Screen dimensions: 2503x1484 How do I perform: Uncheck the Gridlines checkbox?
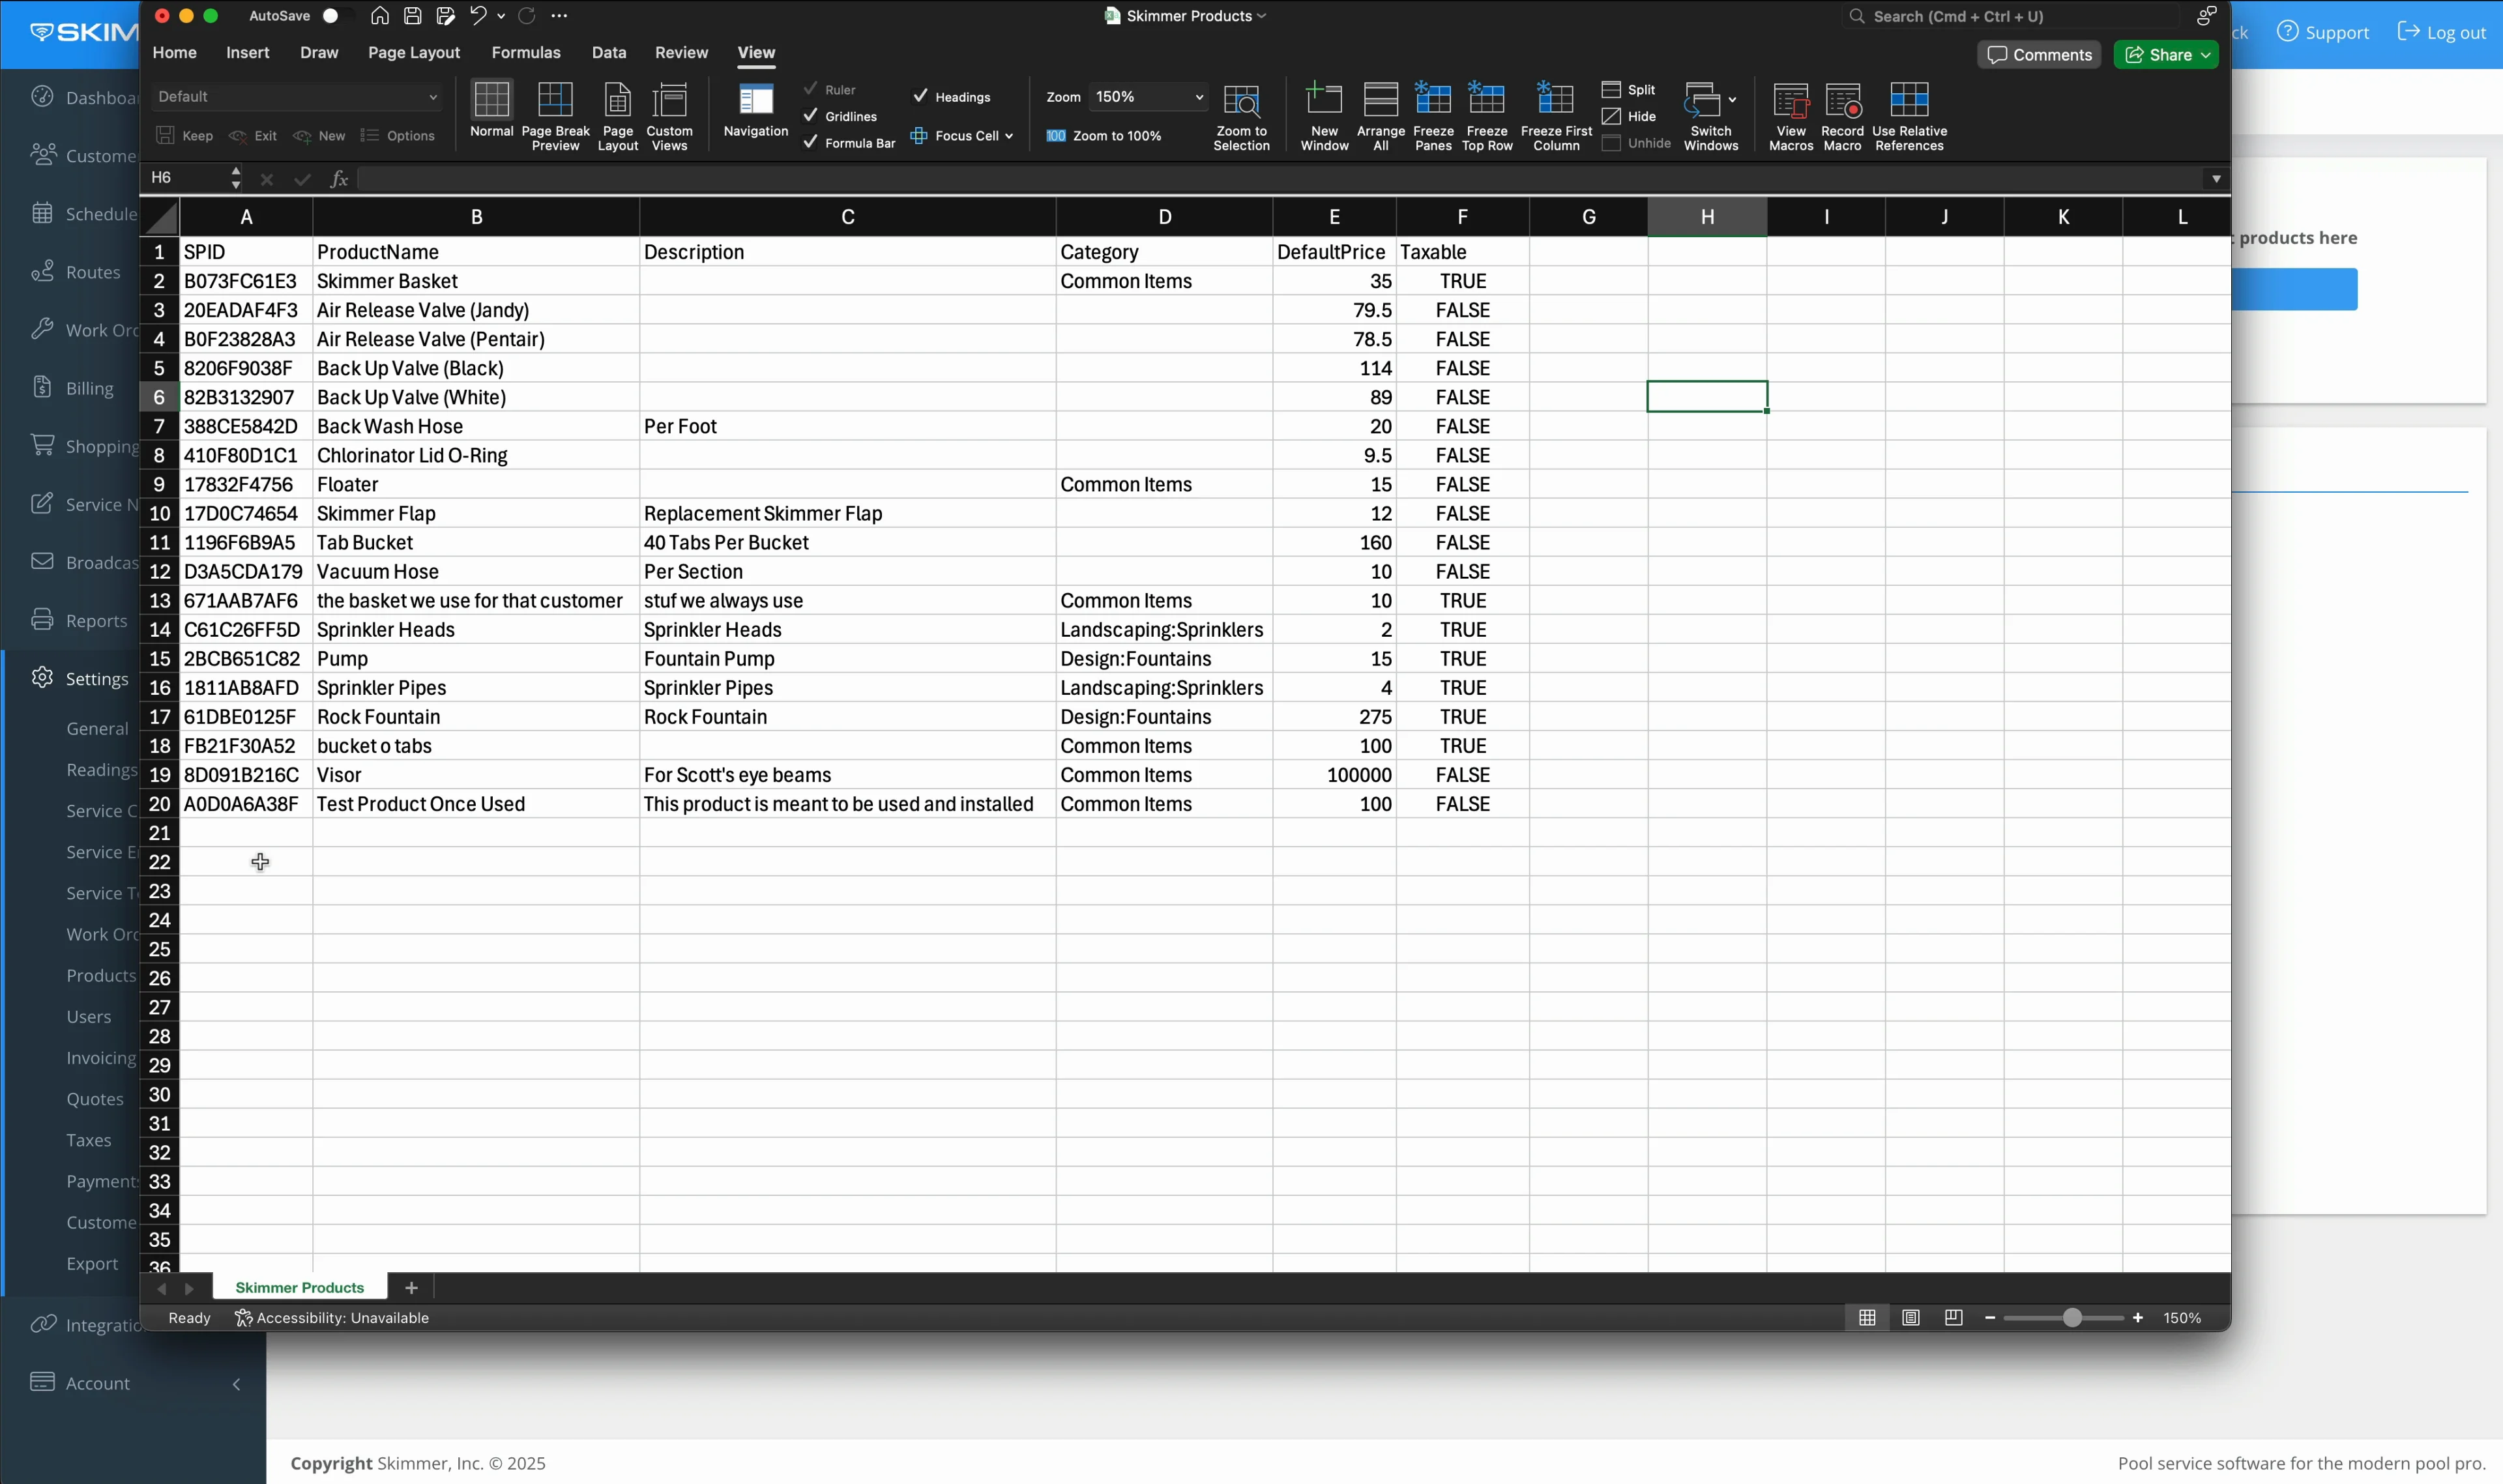(x=810, y=116)
